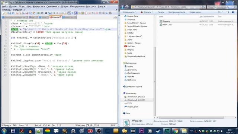Viewport: 238px width, 134px height.
Task: Expand the arrow next to Открыть
Action: tap(153, 12)
